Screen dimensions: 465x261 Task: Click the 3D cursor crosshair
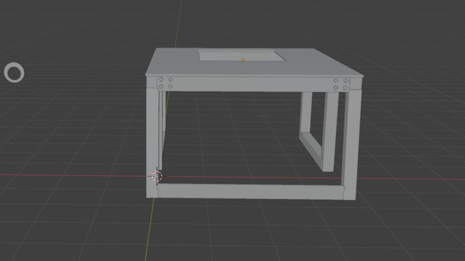pos(157,176)
